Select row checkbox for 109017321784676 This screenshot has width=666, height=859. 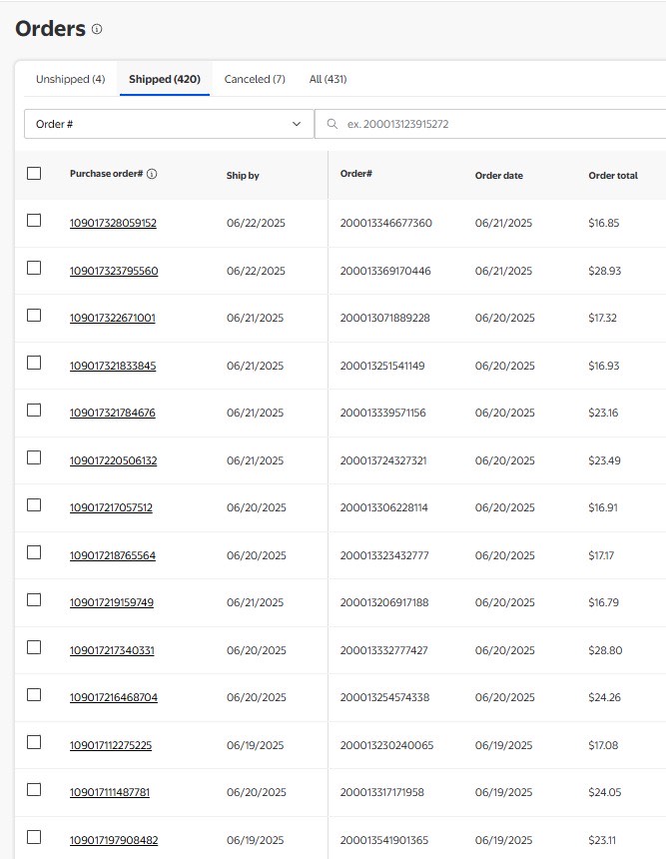pos(34,411)
